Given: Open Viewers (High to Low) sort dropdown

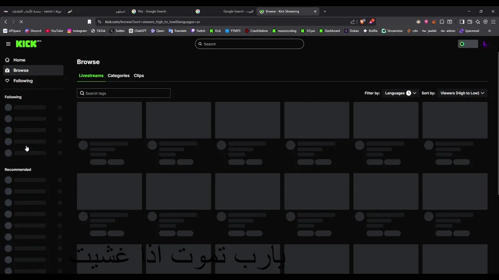Looking at the screenshot, I should pyautogui.click(x=462, y=93).
